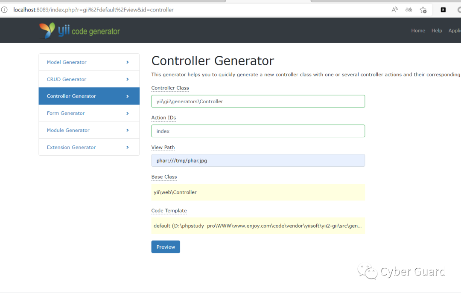Click the Action IDs label
The width and height of the screenshot is (461, 293).
pyautogui.click(x=163, y=118)
